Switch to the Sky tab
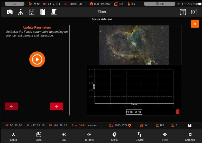Screen dimensions: 202x143 click(64, 137)
